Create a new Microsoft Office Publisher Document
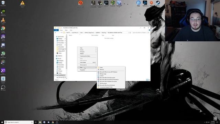 click(111, 81)
